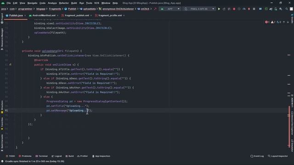Viewport: 294px width, 165px height.
Task: Open the Device File Explorer panel
Action: [292, 123]
